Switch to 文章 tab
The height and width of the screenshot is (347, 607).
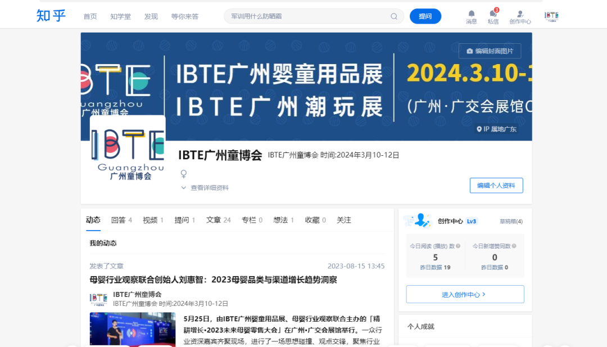point(218,220)
